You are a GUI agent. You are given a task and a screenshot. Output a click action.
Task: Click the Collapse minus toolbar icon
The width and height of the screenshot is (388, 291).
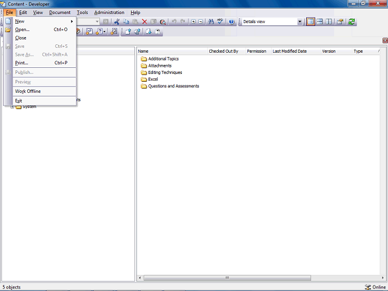(201, 22)
